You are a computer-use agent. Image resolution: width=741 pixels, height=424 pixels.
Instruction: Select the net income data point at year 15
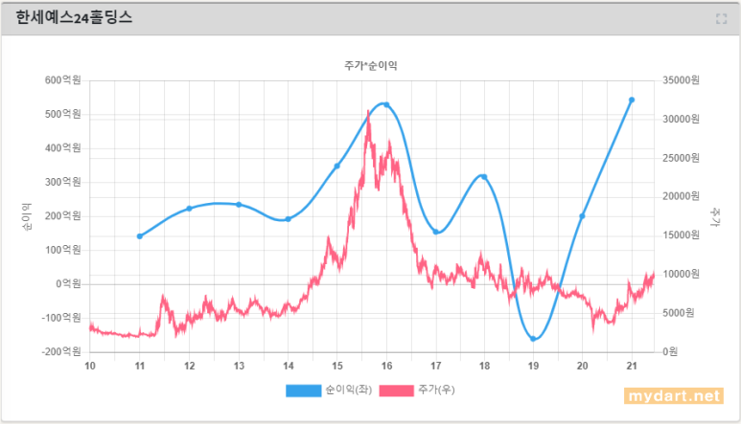click(336, 166)
